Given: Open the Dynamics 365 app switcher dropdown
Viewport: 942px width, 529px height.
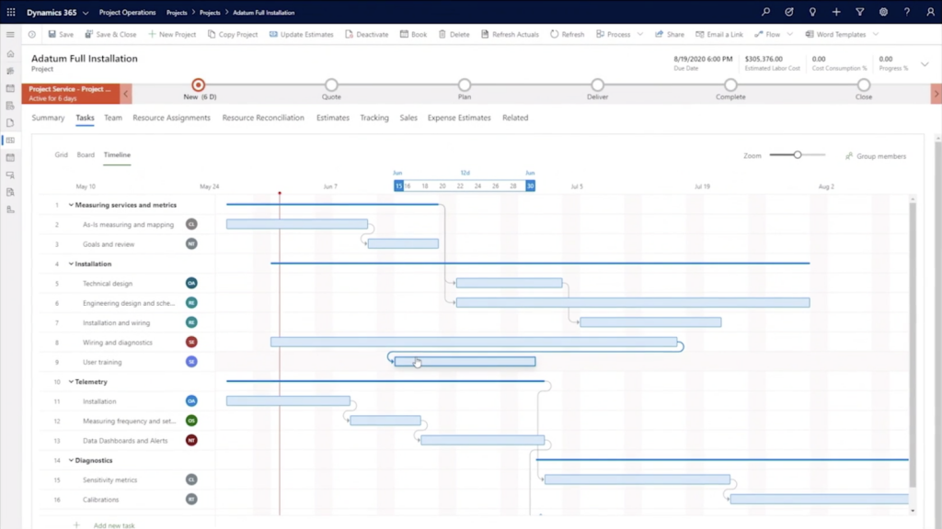Looking at the screenshot, I should click(87, 12).
